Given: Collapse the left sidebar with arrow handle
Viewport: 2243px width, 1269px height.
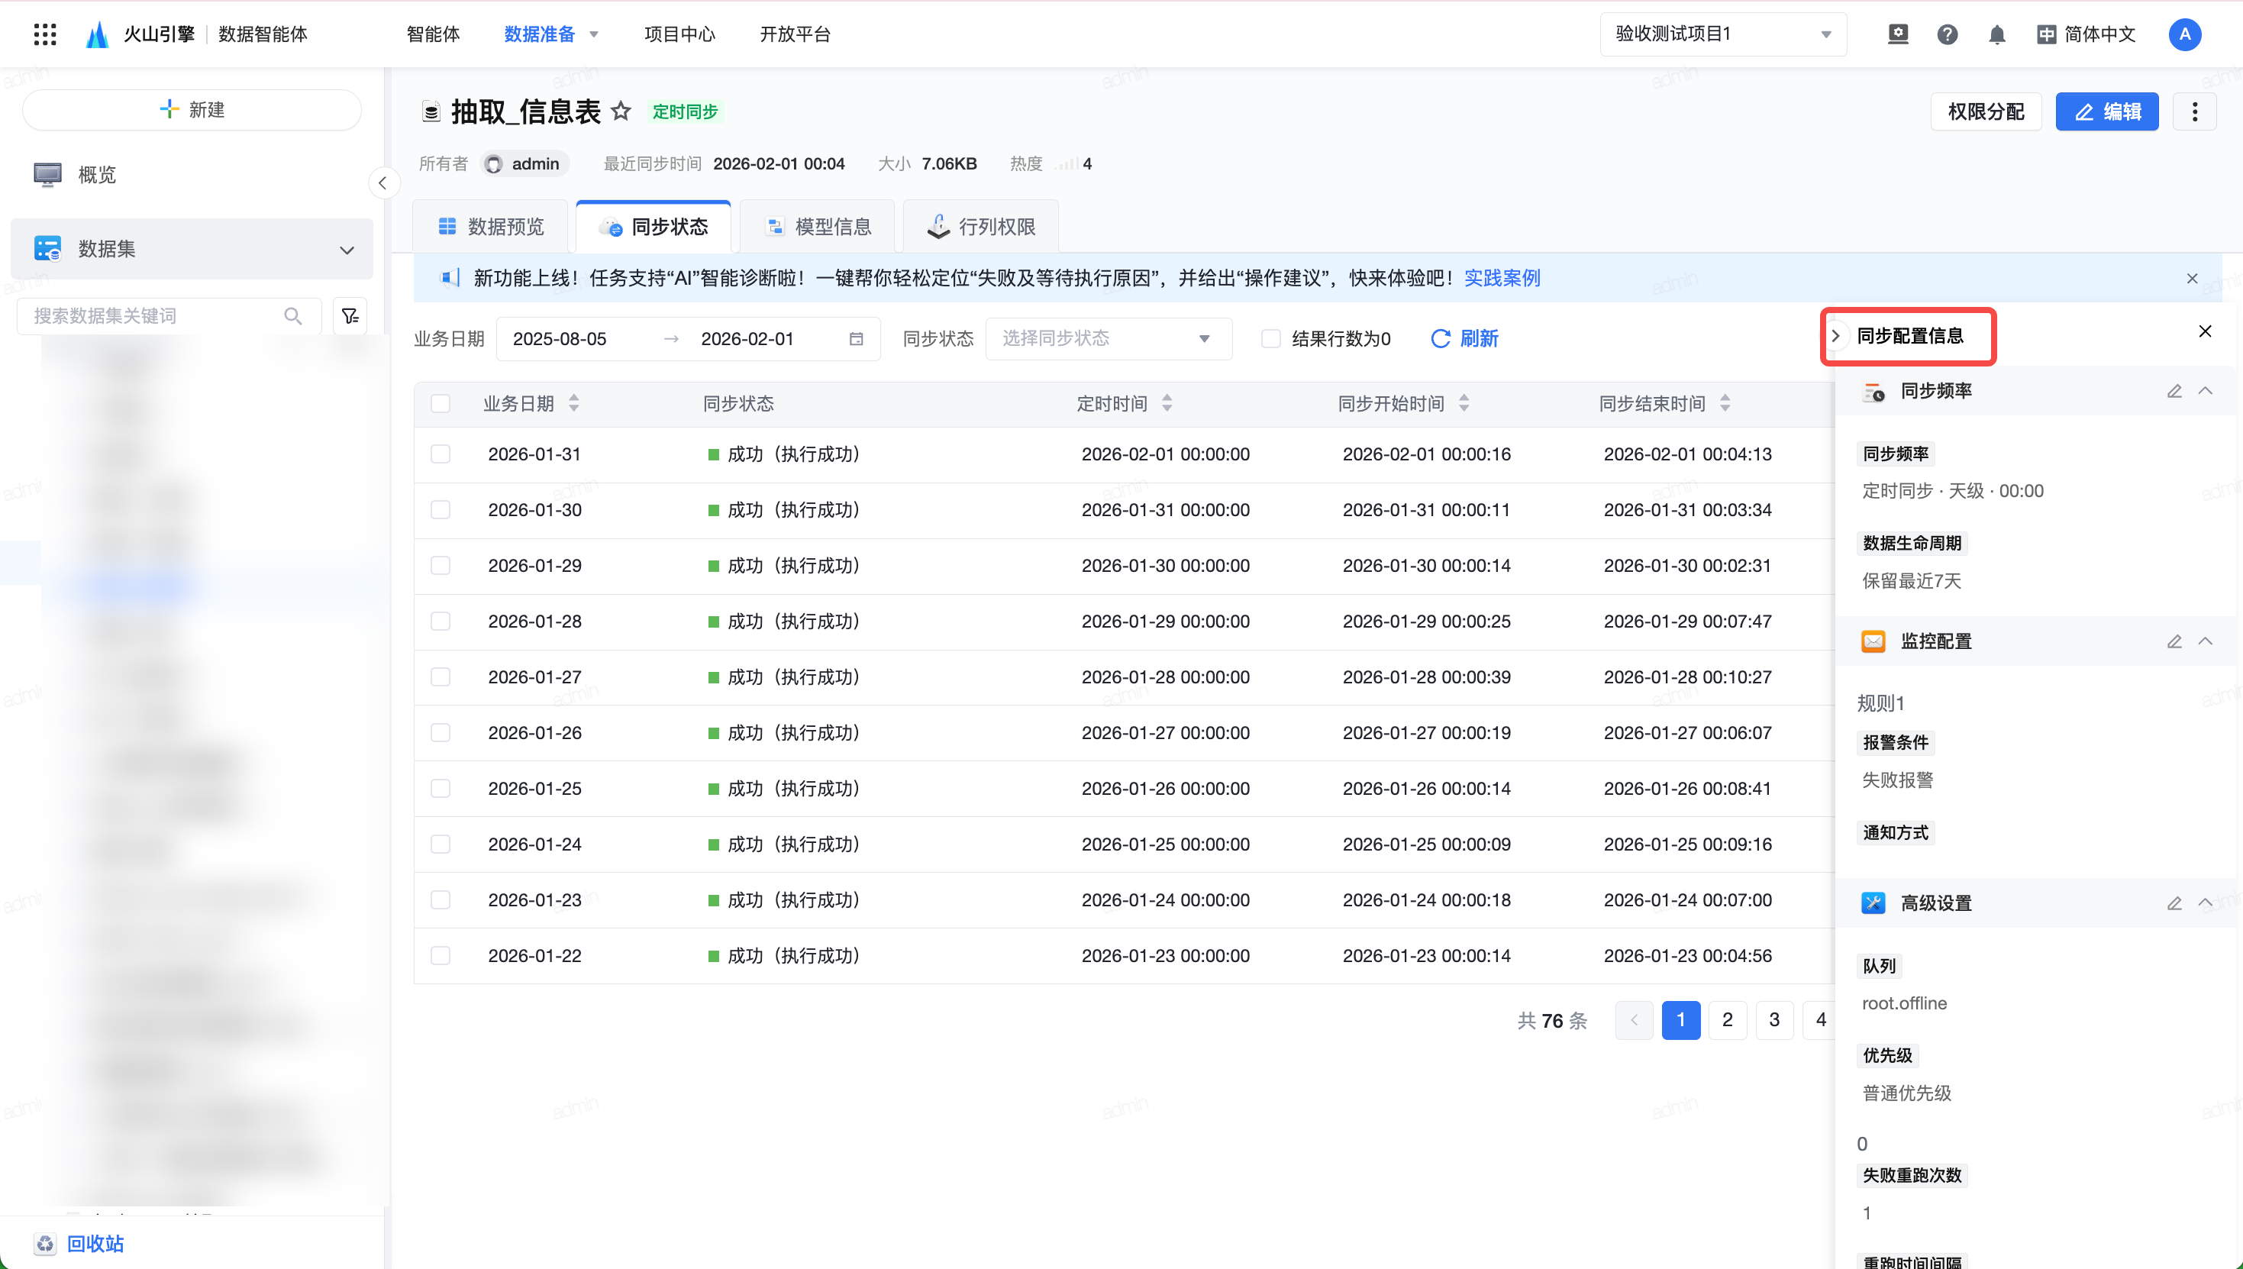Looking at the screenshot, I should [x=382, y=183].
